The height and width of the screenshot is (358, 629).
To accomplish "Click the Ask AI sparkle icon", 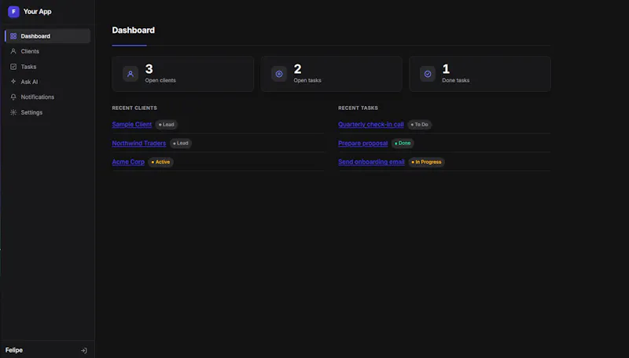I will (13, 82).
